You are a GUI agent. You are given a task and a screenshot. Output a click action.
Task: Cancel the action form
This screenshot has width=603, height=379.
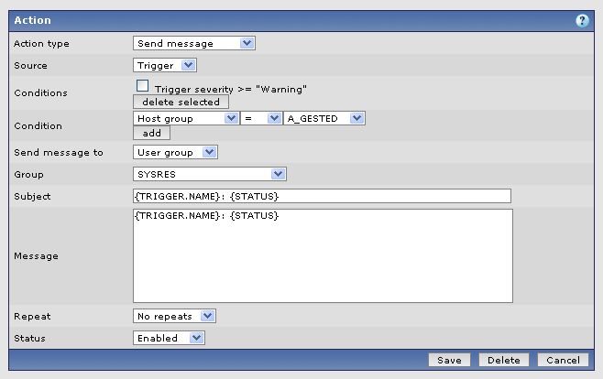[x=562, y=360]
